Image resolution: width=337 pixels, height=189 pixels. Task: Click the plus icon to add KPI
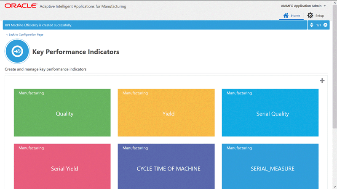(x=322, y=81)
